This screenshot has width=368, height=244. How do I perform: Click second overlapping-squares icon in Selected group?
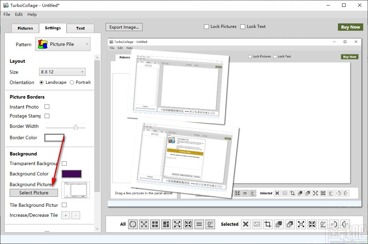point(290,224)
